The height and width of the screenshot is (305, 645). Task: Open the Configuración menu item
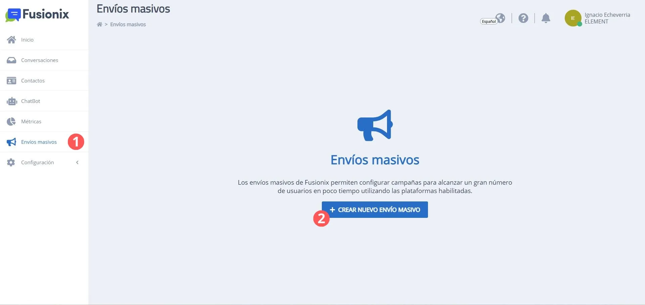[x=44, y=162]
